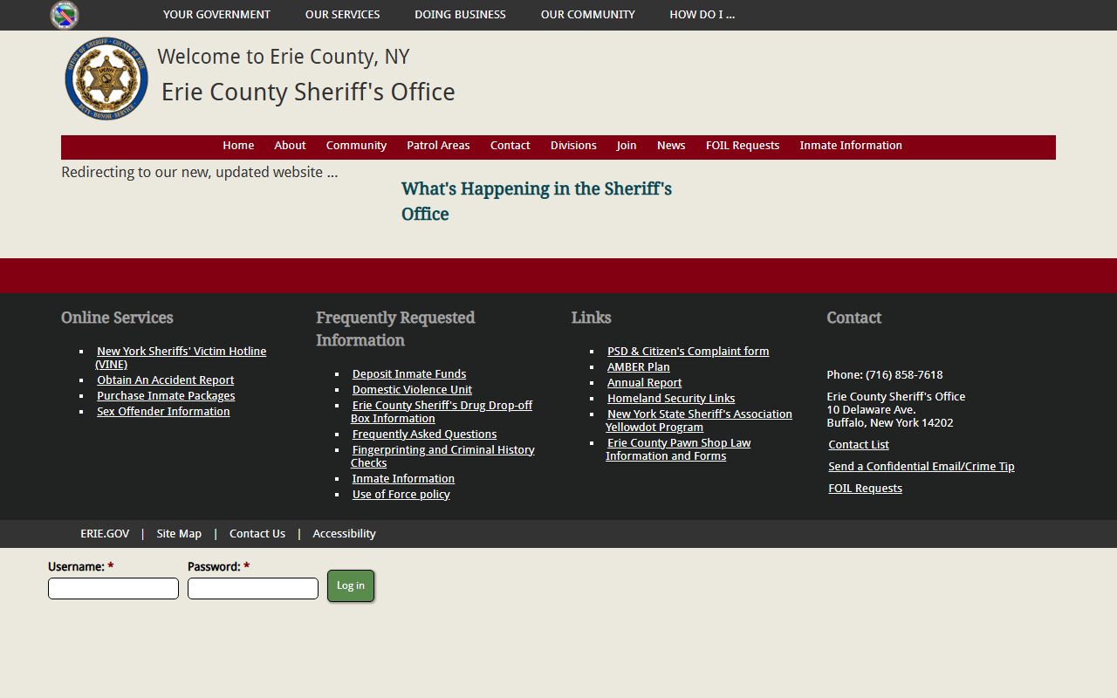Open Send a Confidential Email/Crime Tip link
Image resolution: width=1117 pixels, height=698 pixels.
point(922,467)
